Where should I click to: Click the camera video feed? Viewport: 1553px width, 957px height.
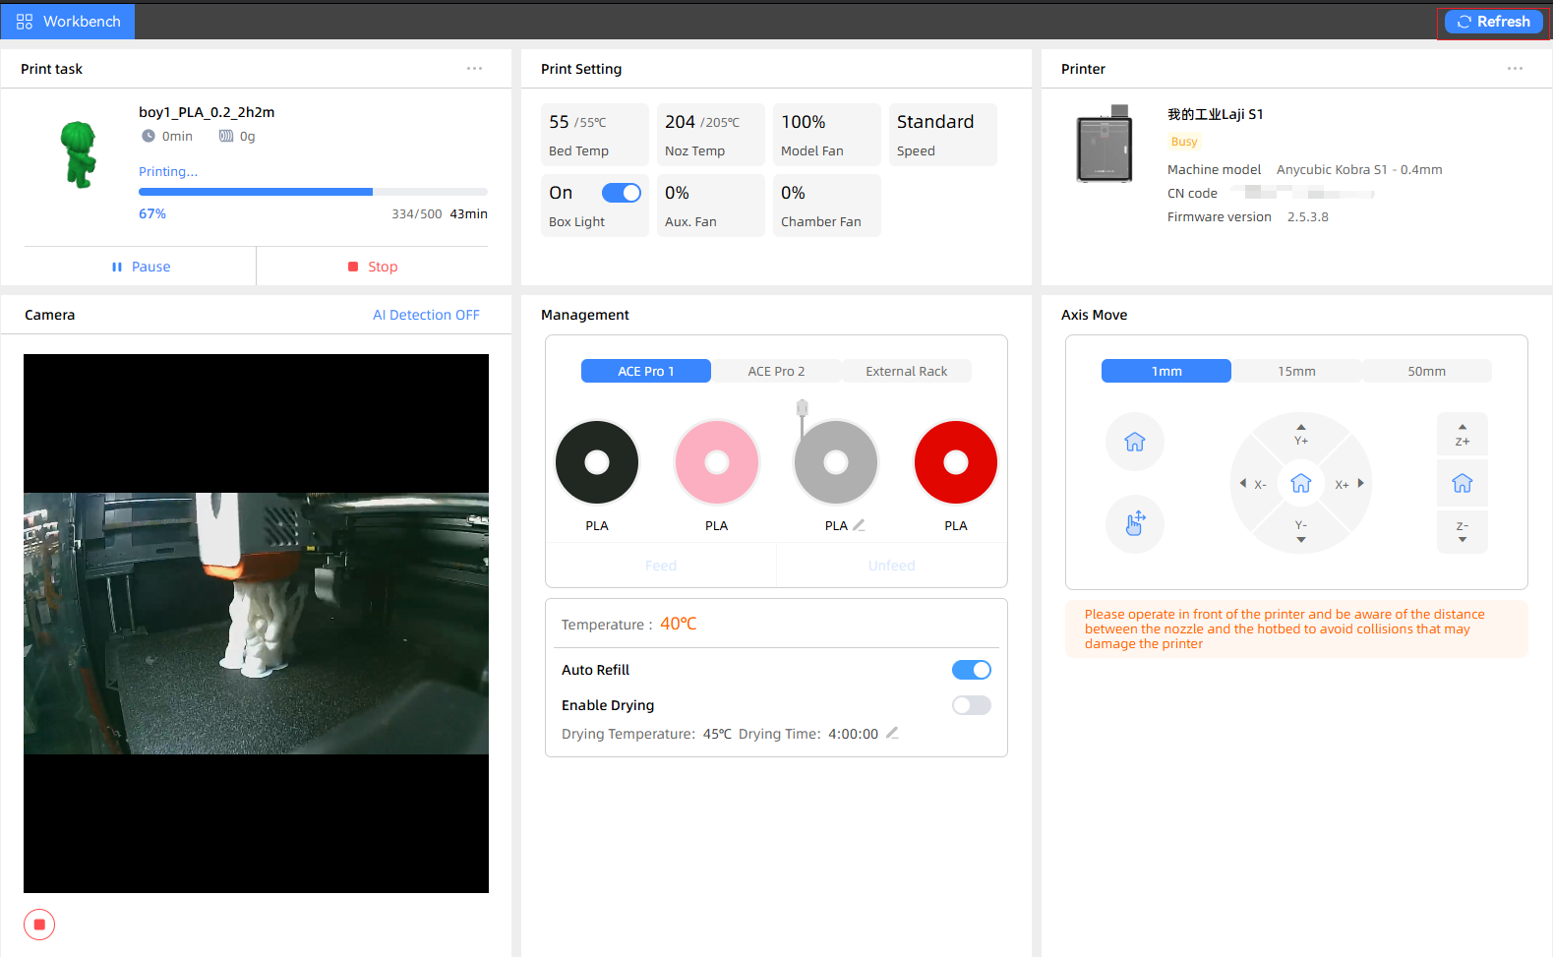pos(256,624)
